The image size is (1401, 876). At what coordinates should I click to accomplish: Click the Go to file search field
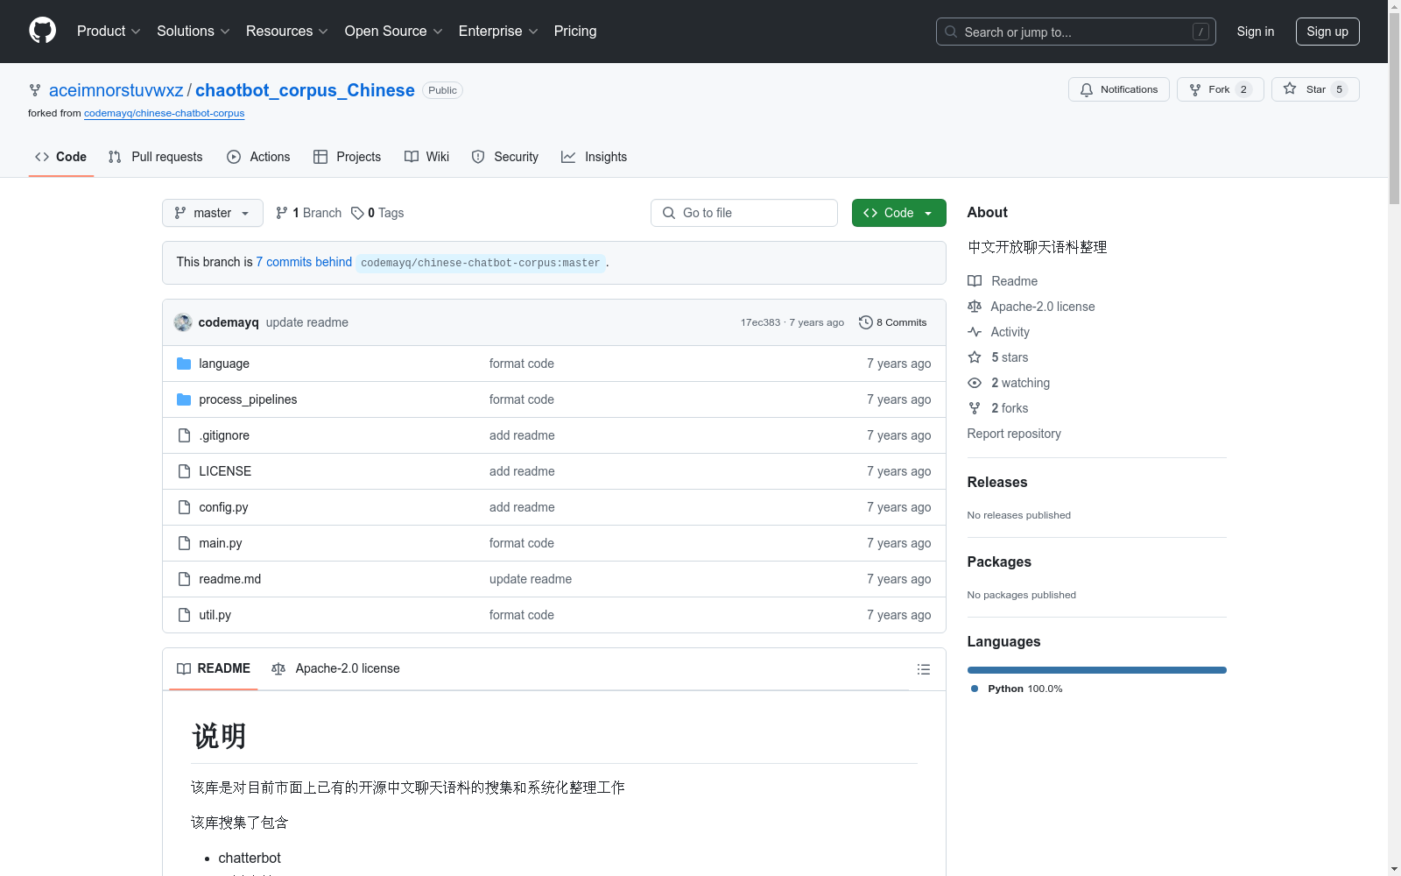coord(744,213)
